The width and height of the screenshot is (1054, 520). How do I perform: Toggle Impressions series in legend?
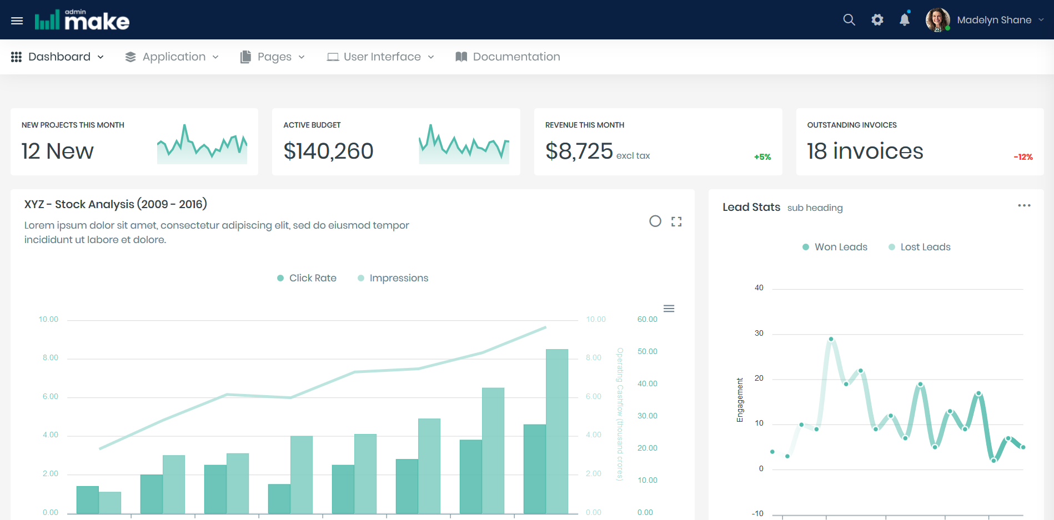(393, 278)
